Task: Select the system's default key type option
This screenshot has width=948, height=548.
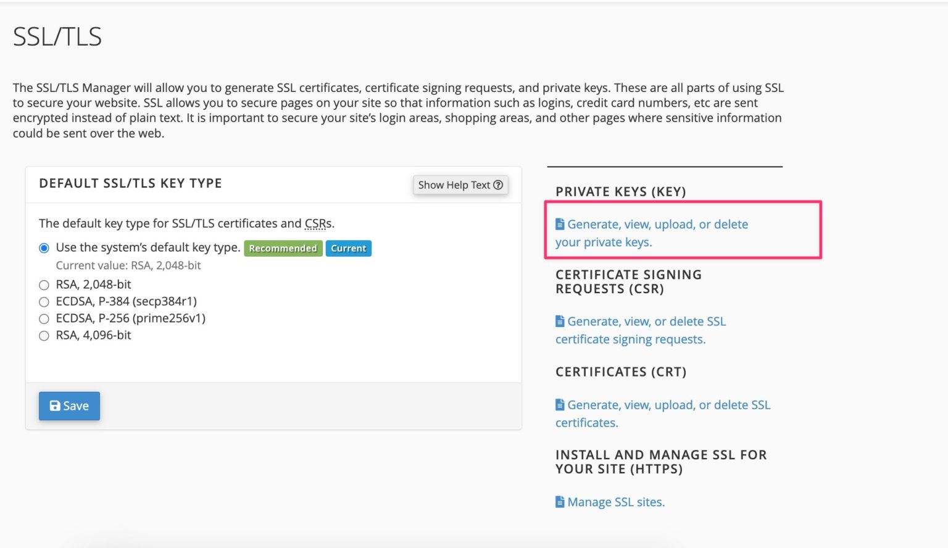Action: pos(44,248)
